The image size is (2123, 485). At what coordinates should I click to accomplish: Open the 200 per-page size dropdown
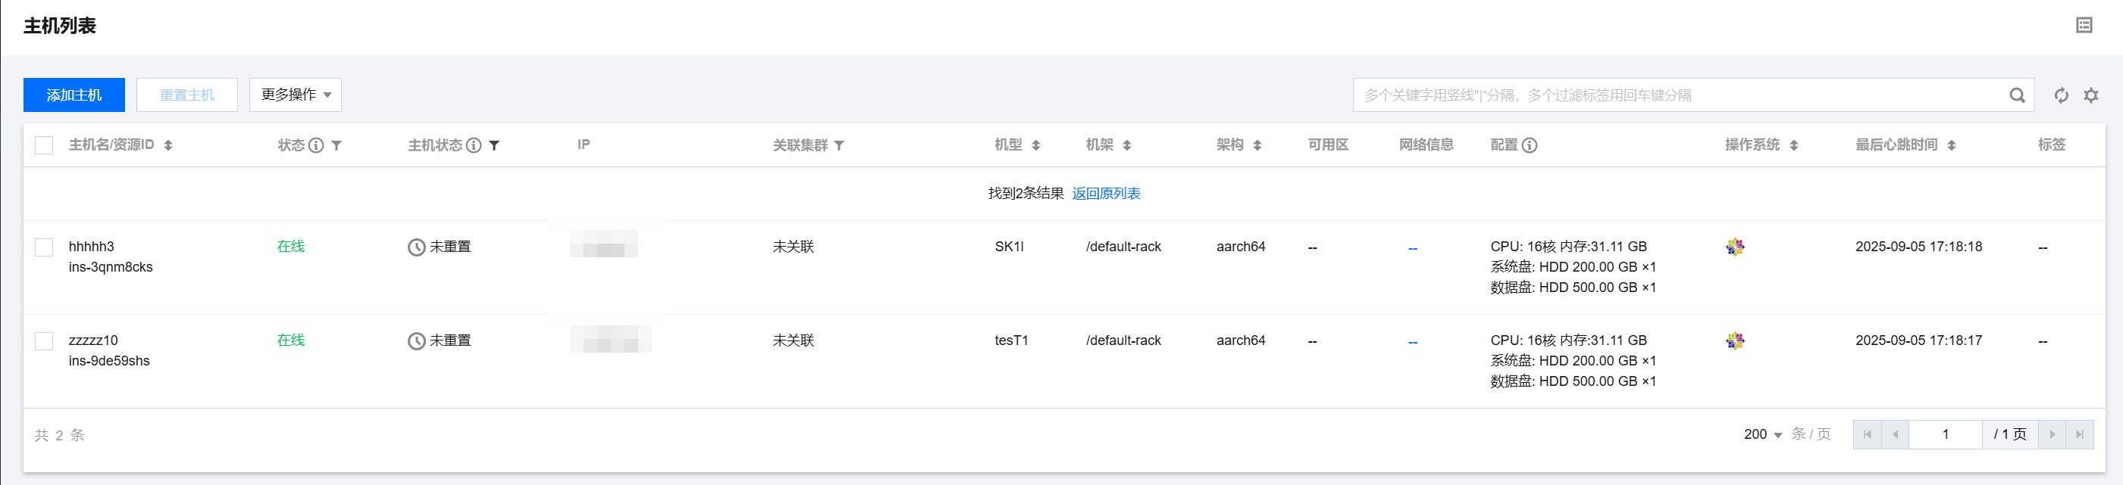point(1763,434)
